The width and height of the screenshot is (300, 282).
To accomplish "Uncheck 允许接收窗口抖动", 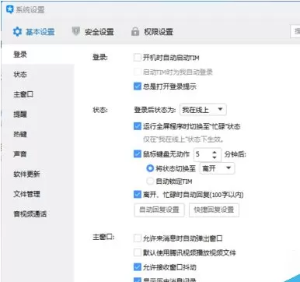I will point(138,266).
